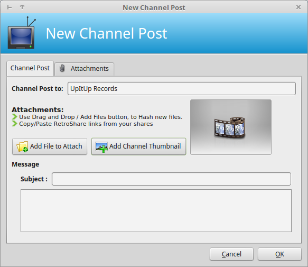Click the folder icon on Add File button
Image resolution: width=308 pixels, height=267 pixels.
22,146
